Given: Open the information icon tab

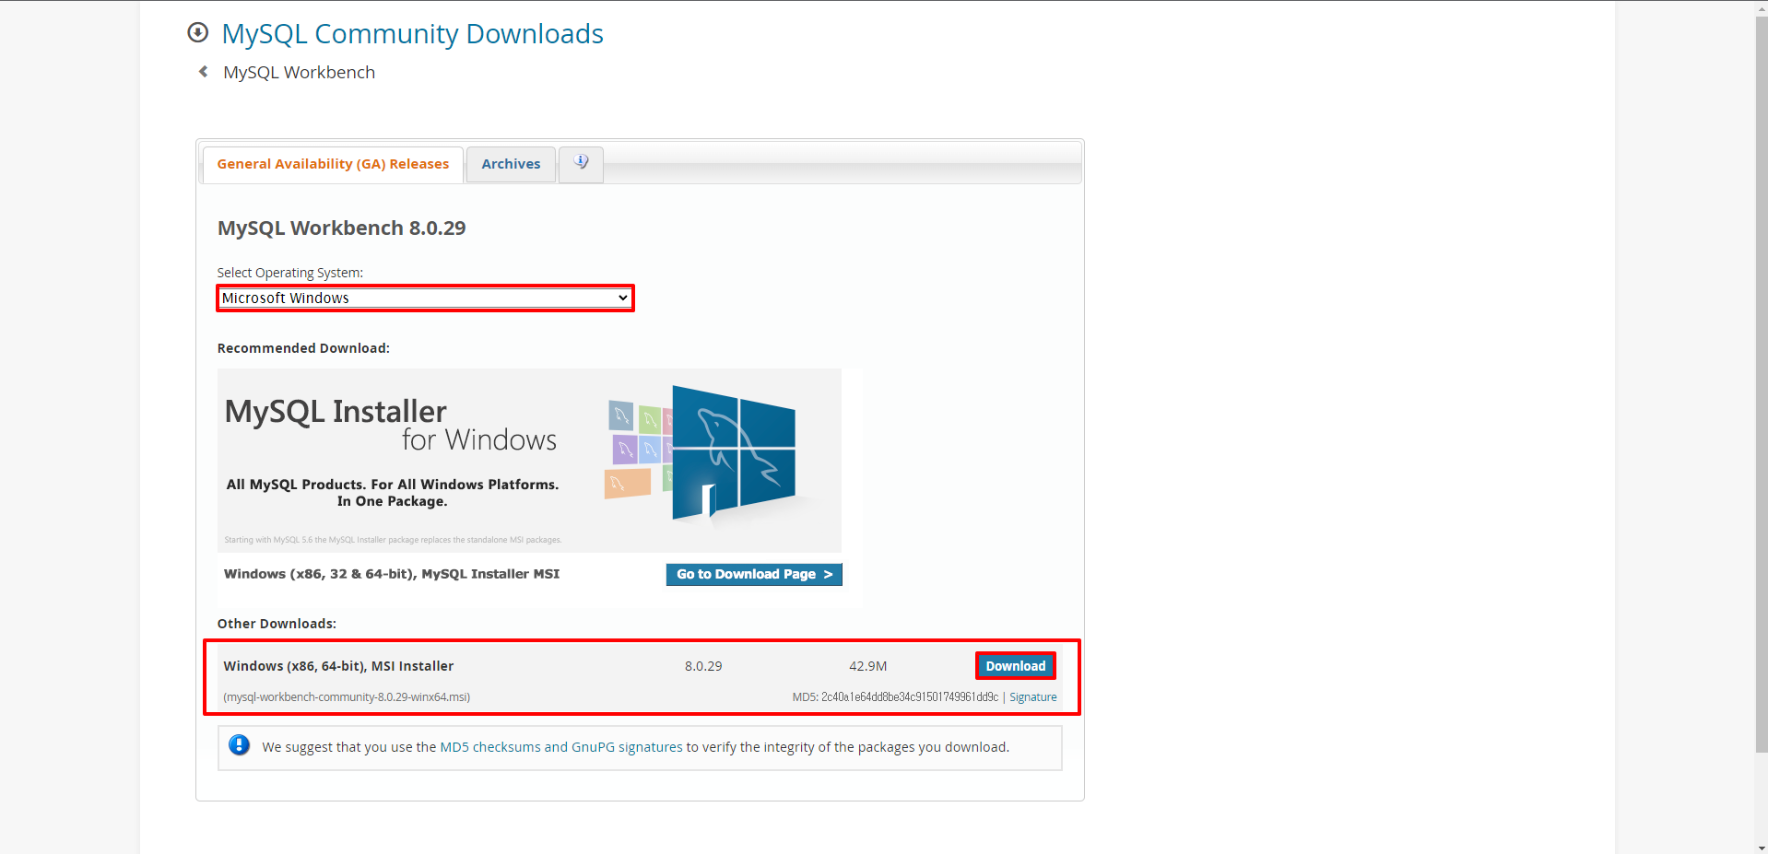Looking at the screenshot, I should pyautogui.click(x=581, y=163).
